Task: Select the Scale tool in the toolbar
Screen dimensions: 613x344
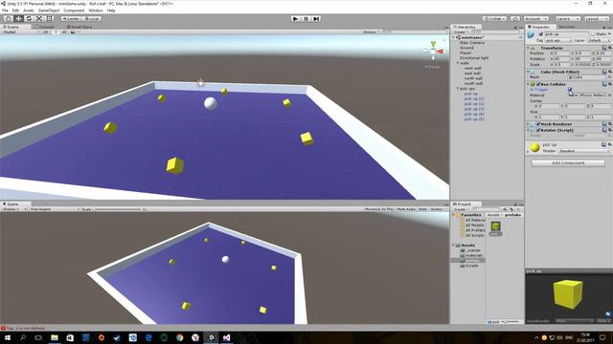Action: coord(39,19)
